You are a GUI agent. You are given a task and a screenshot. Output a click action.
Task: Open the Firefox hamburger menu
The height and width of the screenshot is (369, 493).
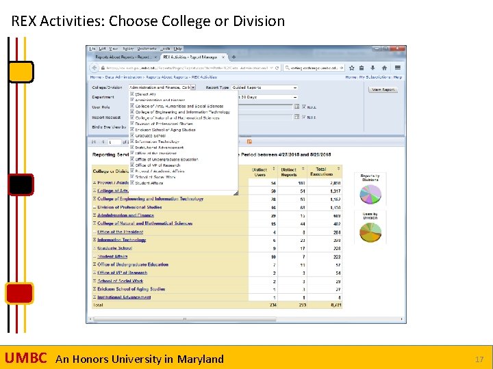(x=398, y=68)
